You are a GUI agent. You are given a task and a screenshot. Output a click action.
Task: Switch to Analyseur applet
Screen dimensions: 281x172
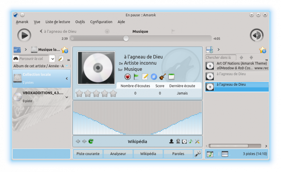[x=118, y=154]
